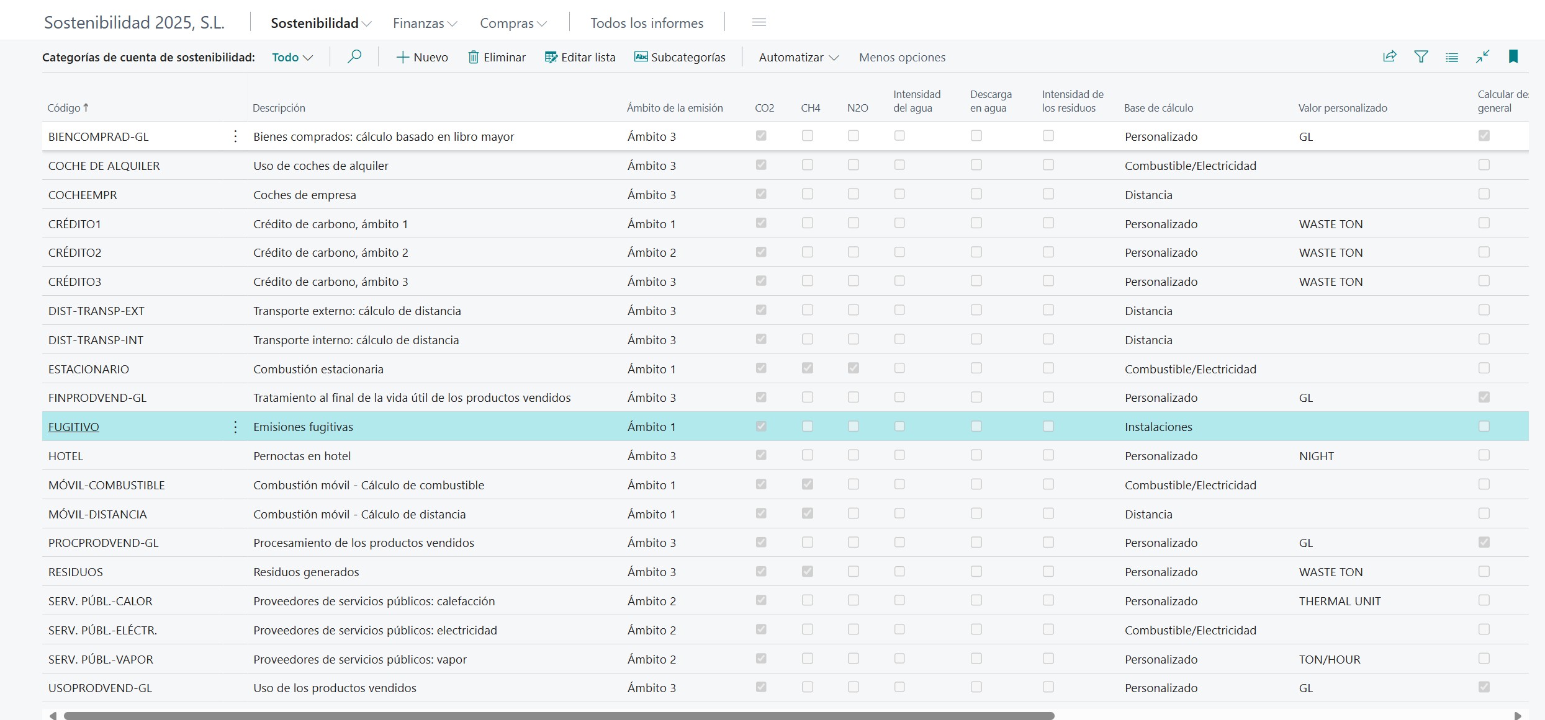Toggle CO2 checkbox for BIENCOMPRAD-GL
Screen dimensions: 1545x720
pyautogui.click(x=761, y=136)
